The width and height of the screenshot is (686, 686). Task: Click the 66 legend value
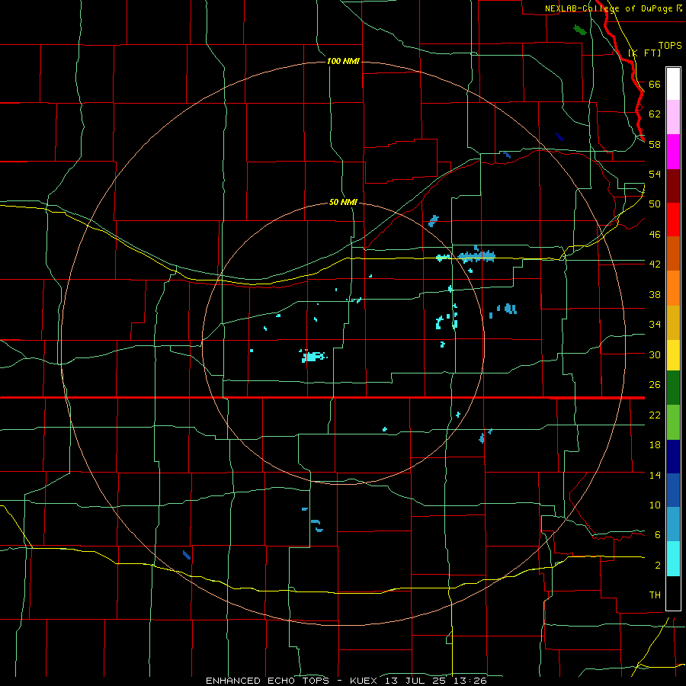[x=655, y=84]
